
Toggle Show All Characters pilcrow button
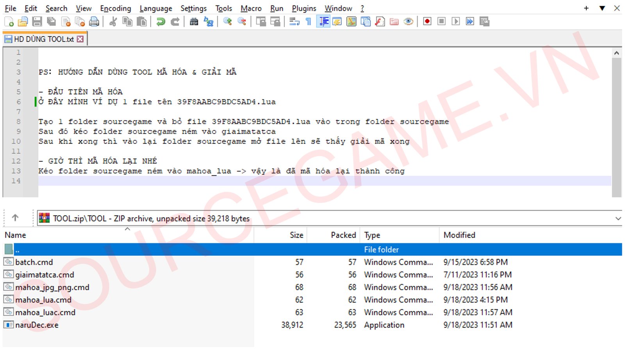pyautogui.click(x=309, y=22)
